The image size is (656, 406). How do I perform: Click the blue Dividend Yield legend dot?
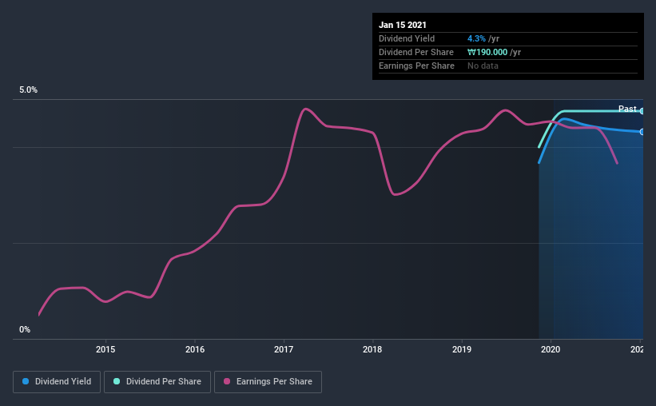(26, 381)
